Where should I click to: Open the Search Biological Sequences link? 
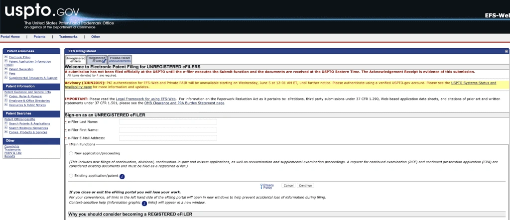click(x=28, y=128)
